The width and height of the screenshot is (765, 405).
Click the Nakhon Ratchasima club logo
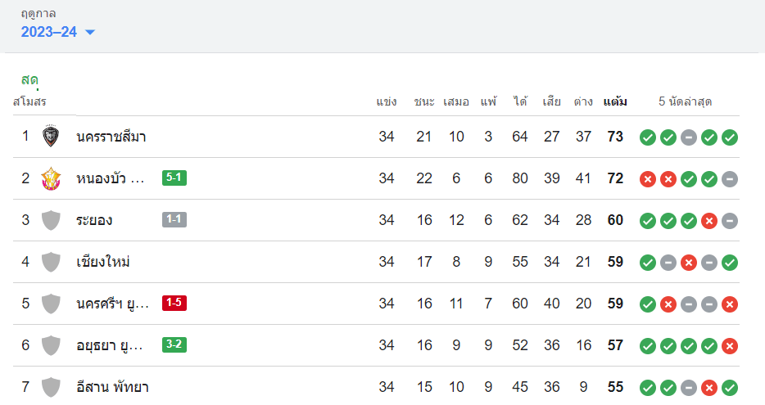pyautogui.click(x=51, y=137)
